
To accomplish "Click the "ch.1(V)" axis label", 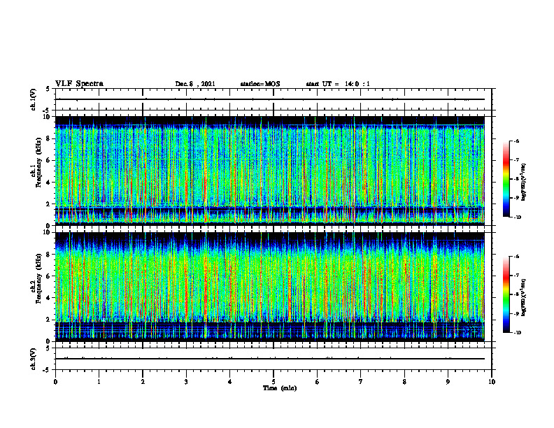I will [x=33, y=99].
